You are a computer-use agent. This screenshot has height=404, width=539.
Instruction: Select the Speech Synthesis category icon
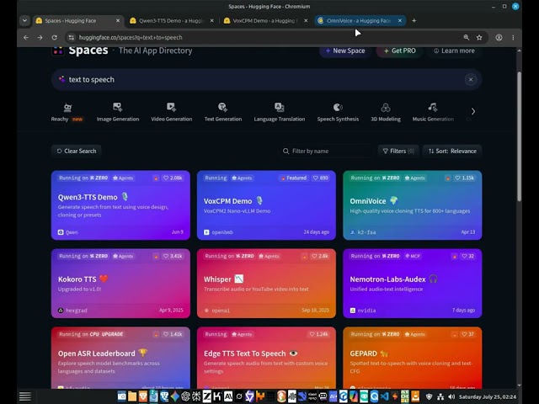338,107
